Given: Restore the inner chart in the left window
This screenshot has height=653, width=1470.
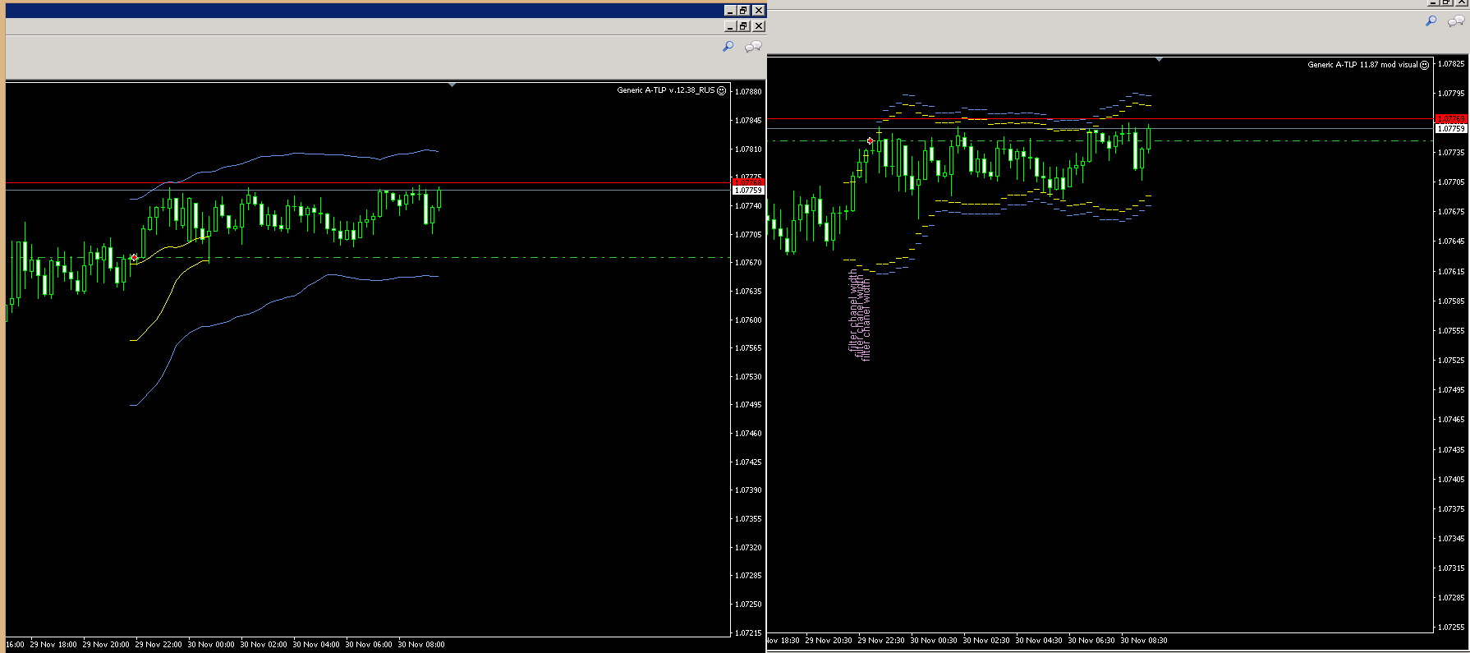Looking at the screenshot, I should pos(743,26).
